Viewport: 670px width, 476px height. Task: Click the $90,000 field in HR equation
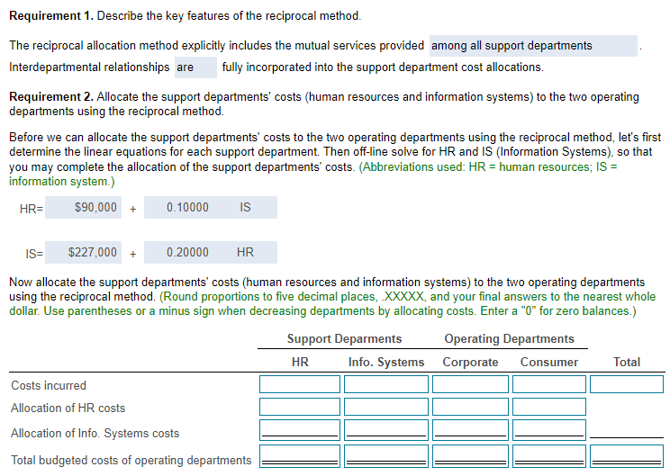(84, 208)
